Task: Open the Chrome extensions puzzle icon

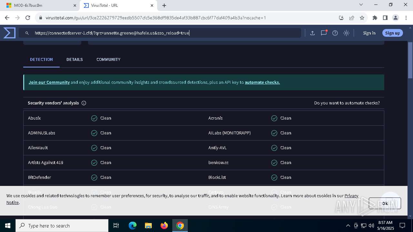Action: [375, 18]
